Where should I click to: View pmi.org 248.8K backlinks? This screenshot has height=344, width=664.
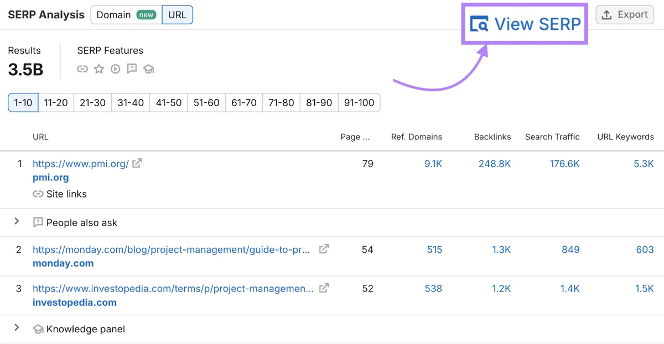coord(495,164)
